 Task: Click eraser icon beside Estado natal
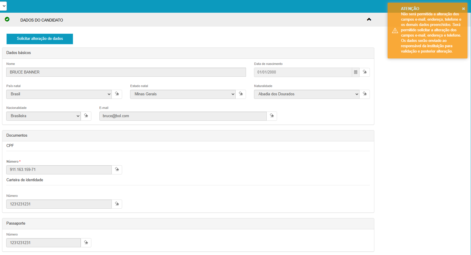241,94
